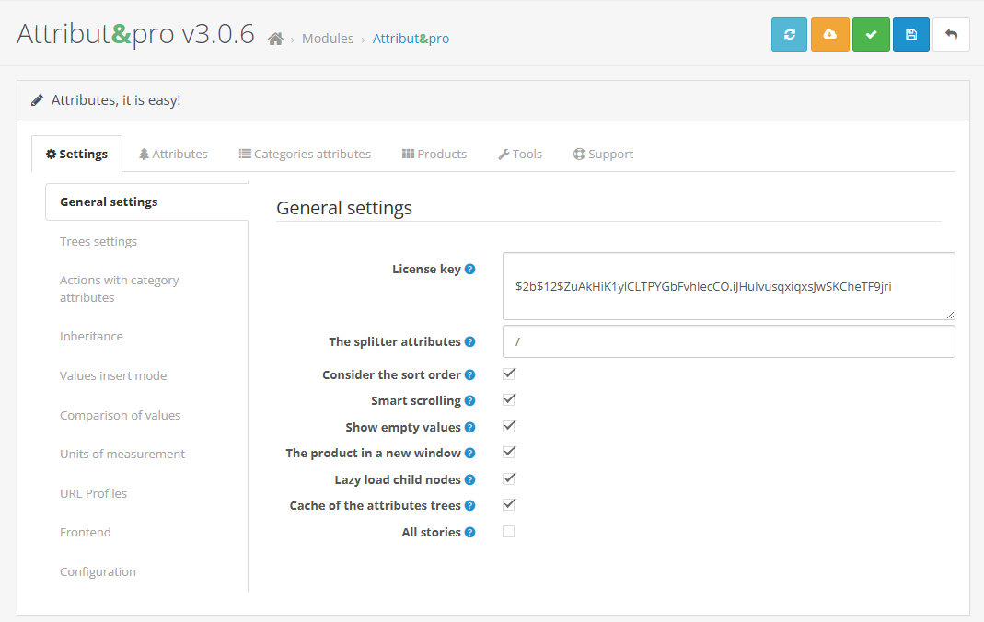Image resolution: width=984 pixels, height=622 pixels.
Task: Click the back arrow return button
Action: click(951, 35)
